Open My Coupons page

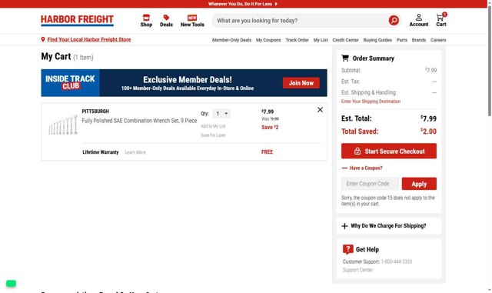click(268, 40)
